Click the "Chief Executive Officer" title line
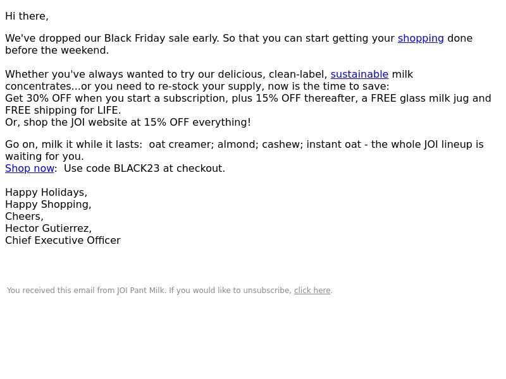The image size is (506, 379). tap(63, 241)
